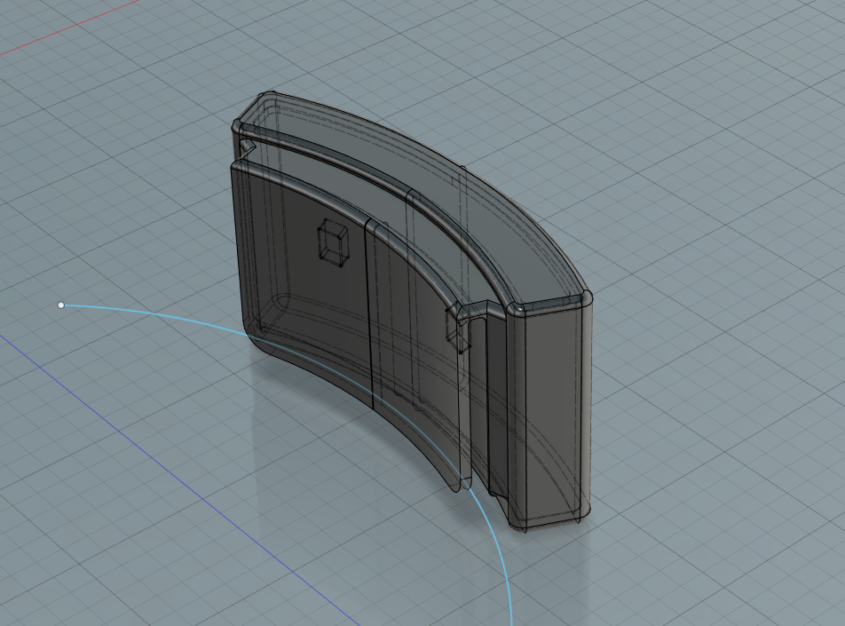
Task: Select the vertical seam between the left panels
Action: coord(368,311)
